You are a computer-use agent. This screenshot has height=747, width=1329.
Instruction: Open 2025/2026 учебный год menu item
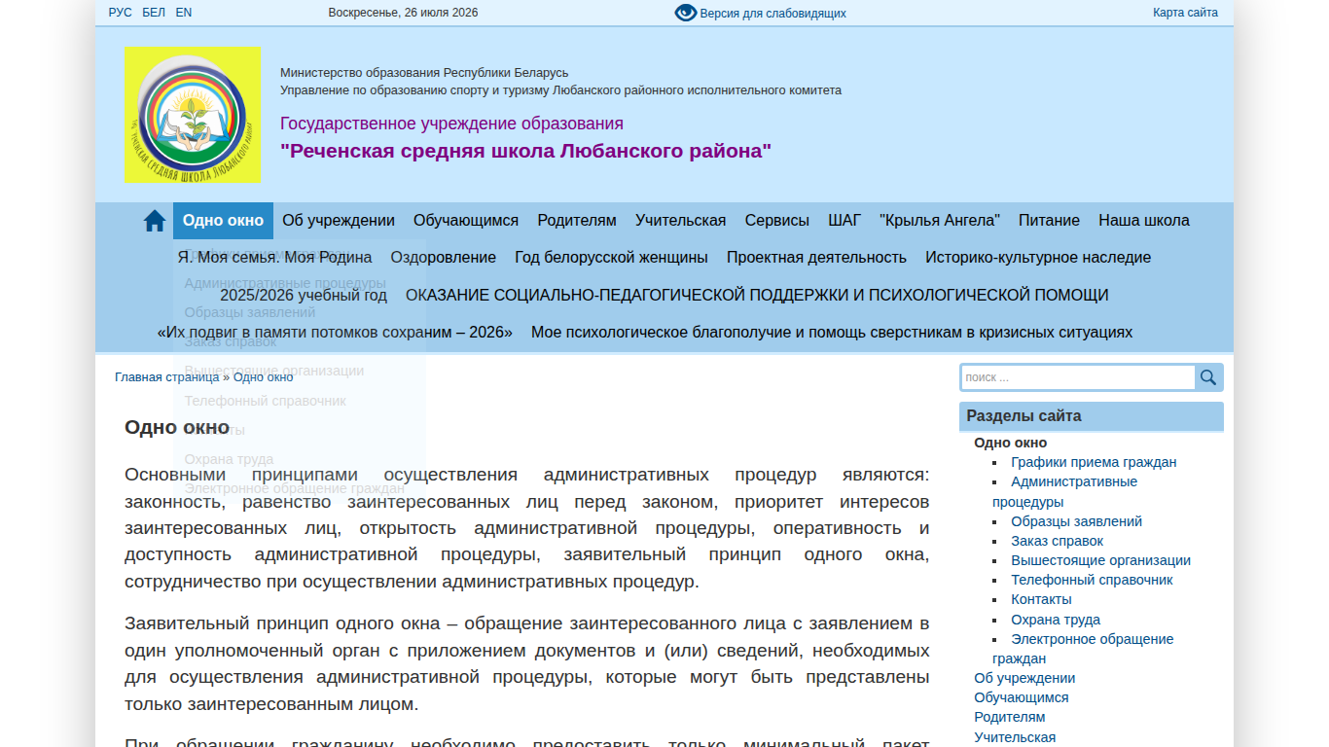(x=304, y=296)
